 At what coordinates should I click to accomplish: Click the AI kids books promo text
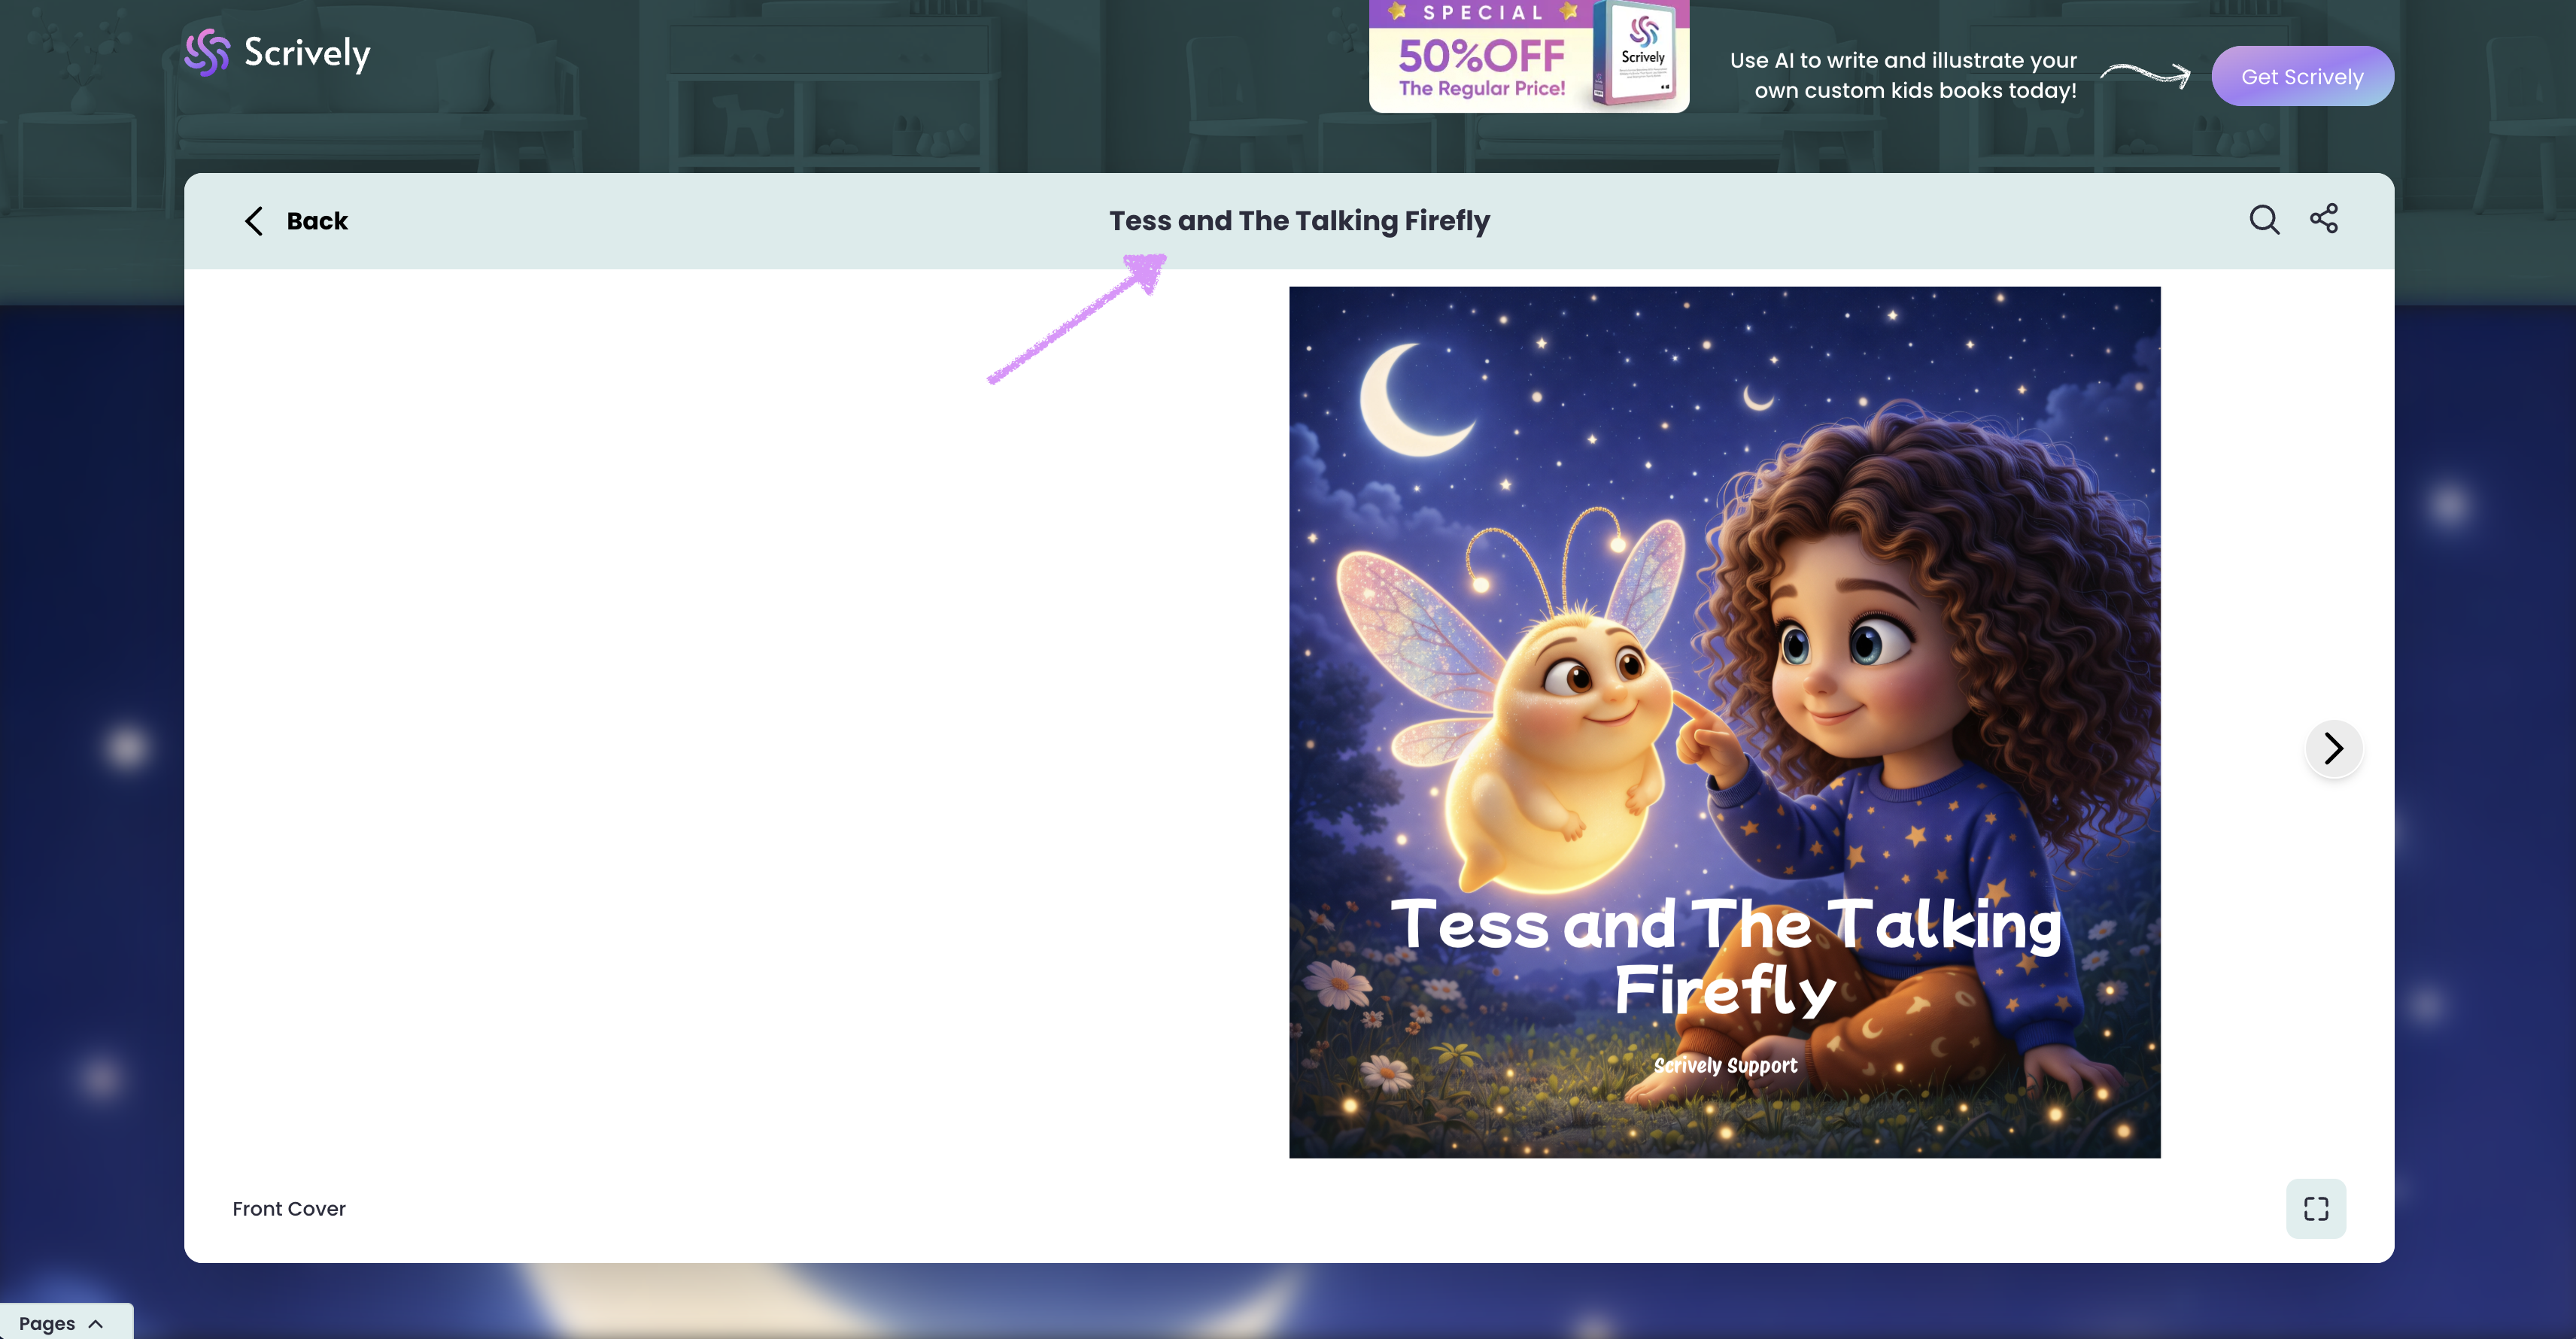[1903, 75]
